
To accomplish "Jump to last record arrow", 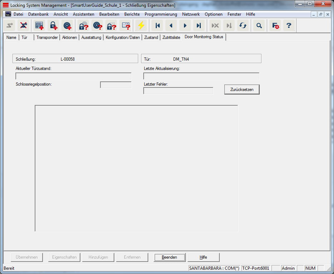I will (x=199, y=25).
